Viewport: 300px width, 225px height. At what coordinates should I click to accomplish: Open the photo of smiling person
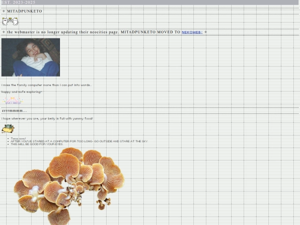pos(31,57)
